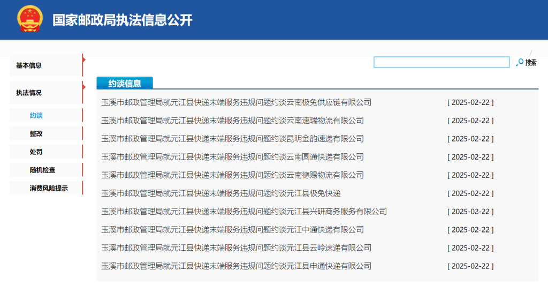Focus the search text input field
The image size is (548, 285).
[x=441, y=63]
